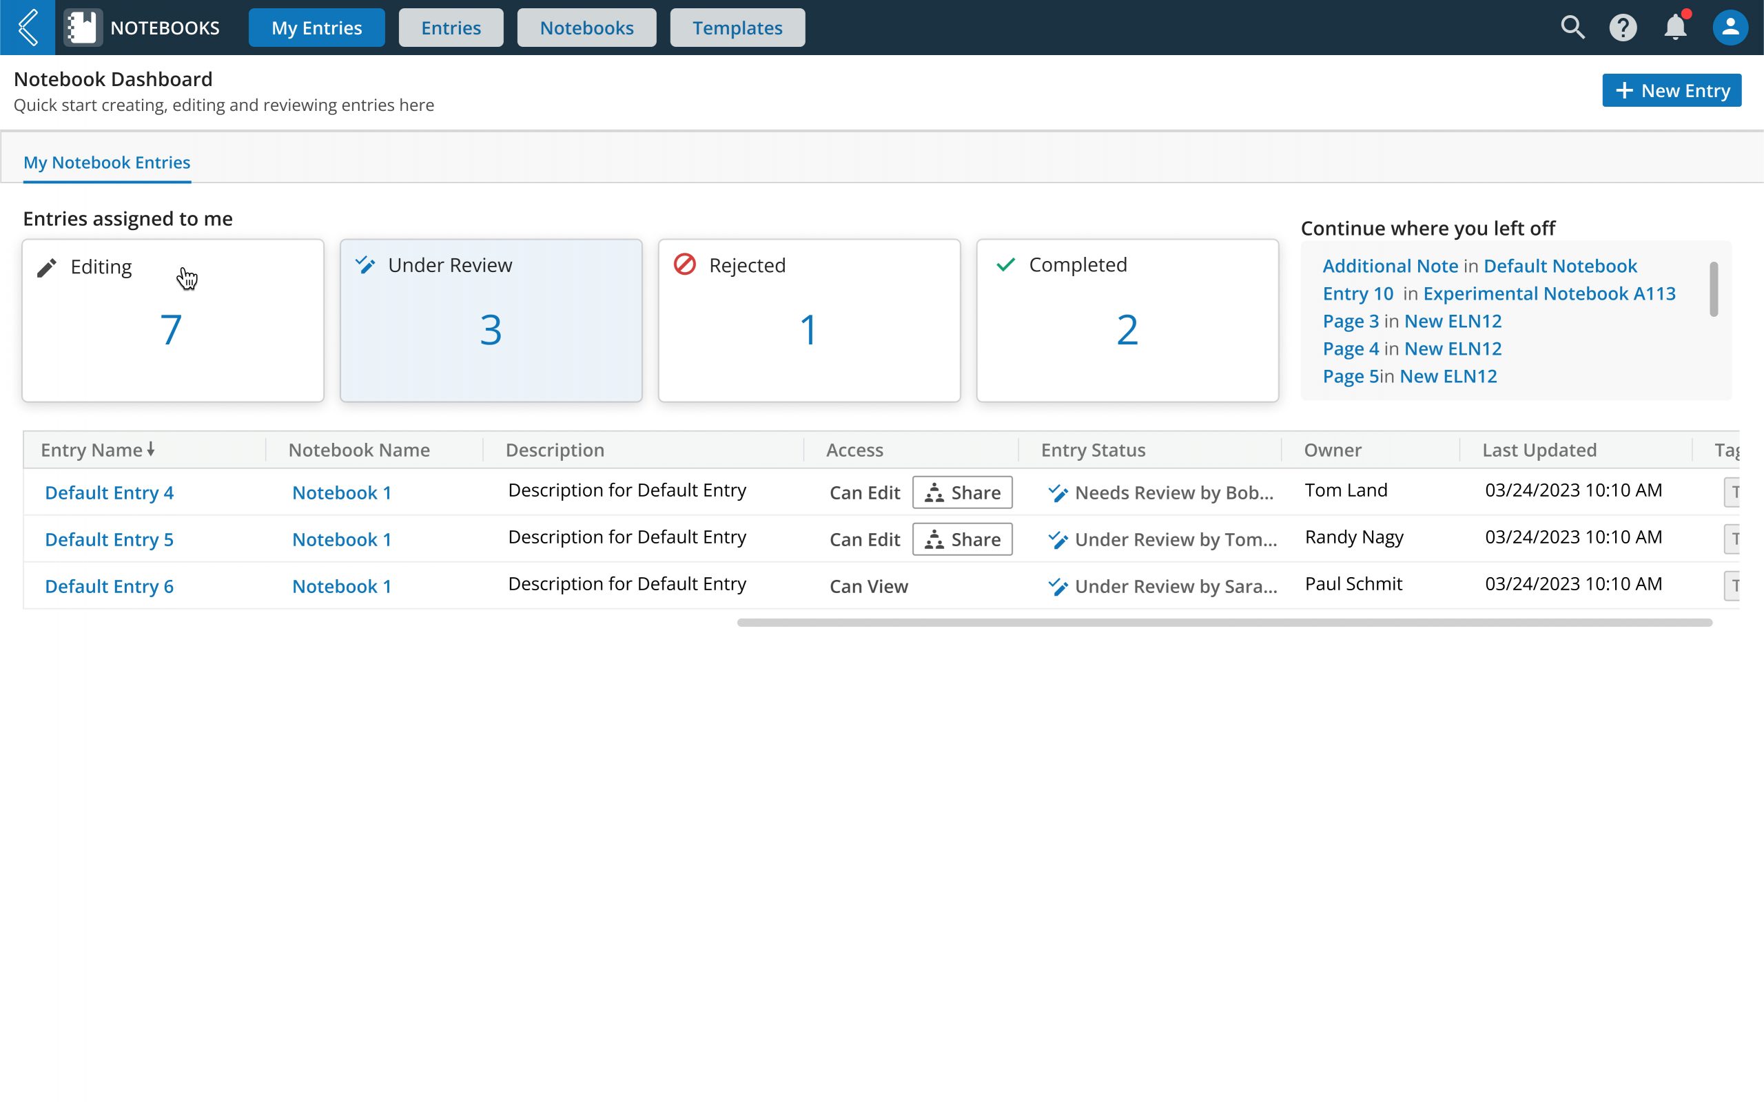Click the red Rejected prohibition icon
This screenshot has height=1102, width=1764.
tap(684, 264)
